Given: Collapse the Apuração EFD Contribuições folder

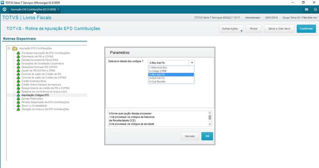Looking at the screenshot, I should (9, 48).
